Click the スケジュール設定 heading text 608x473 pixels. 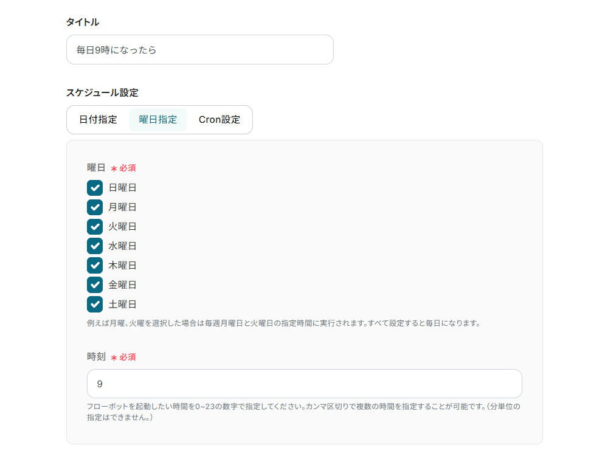(102, 92)
